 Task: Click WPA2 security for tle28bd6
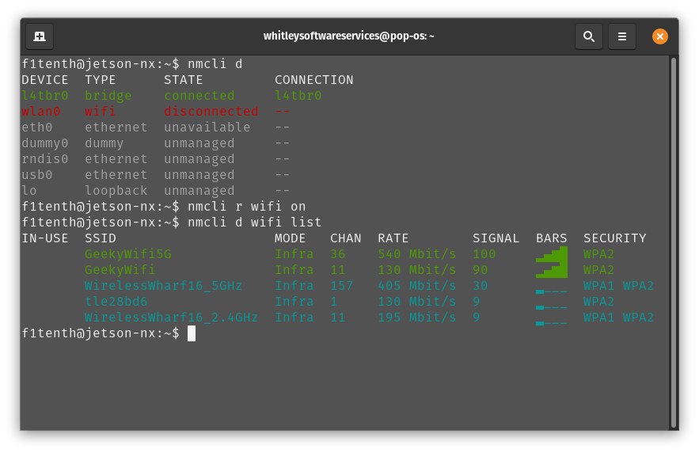click(598, 302)
